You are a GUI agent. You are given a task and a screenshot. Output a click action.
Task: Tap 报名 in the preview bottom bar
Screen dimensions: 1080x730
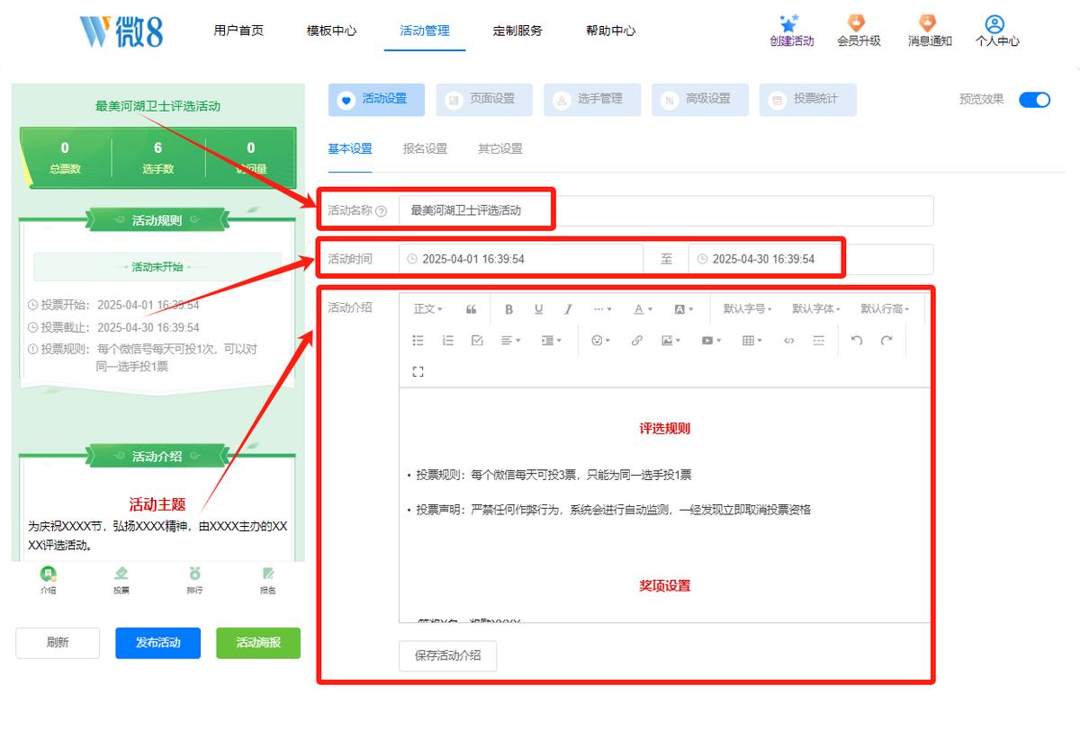pyautogui.click(x=267, y=580)
